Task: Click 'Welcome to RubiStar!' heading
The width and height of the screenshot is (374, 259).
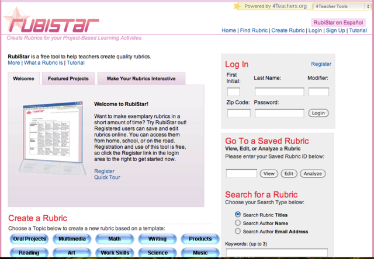Action: pos(121,104)
